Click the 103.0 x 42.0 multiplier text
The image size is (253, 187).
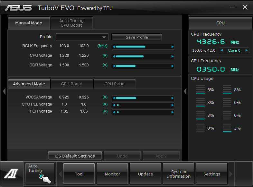coord(204,50)
